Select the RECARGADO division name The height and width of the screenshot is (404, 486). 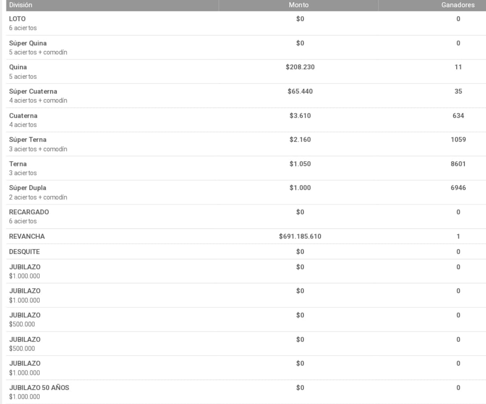[29, 212]
